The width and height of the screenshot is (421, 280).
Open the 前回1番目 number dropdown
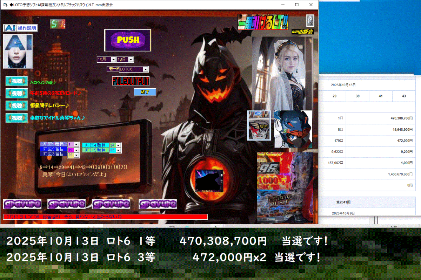[76, 144]
